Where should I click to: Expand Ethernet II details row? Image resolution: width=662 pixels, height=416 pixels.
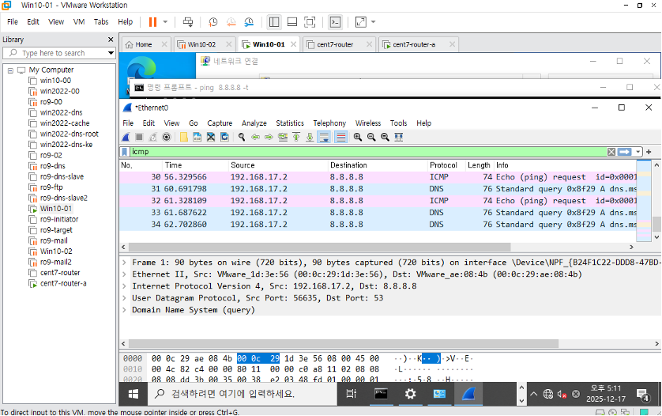pyautogui.click(x=125, y=274)
